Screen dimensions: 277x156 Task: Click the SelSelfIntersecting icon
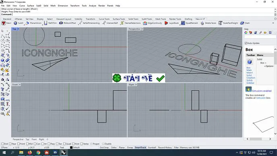80,23
